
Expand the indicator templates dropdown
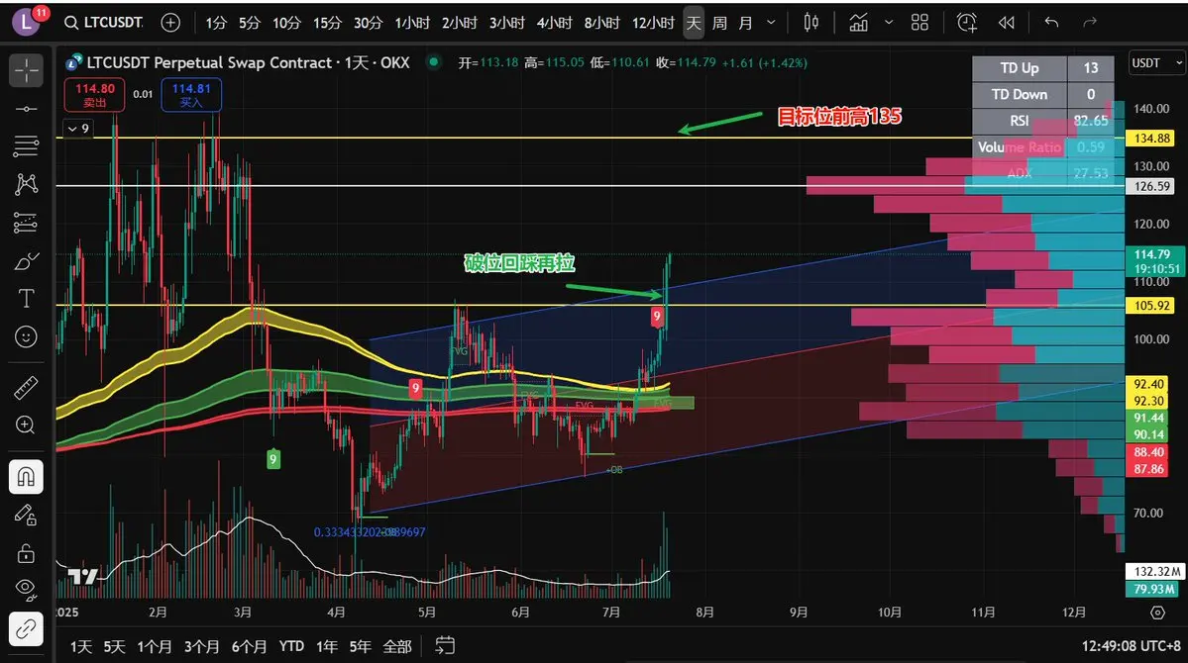889,23
